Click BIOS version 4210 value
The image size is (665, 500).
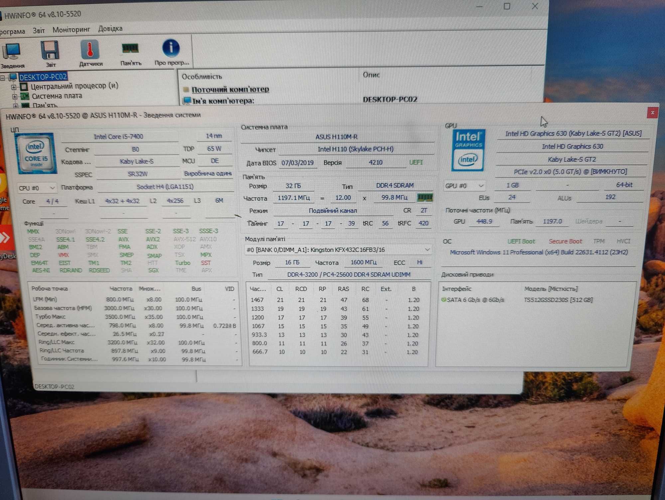(375, 163)
